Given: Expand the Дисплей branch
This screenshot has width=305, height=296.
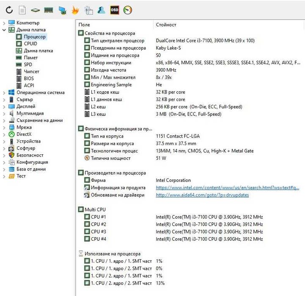Looking at the screenshot, I should 4,107.
